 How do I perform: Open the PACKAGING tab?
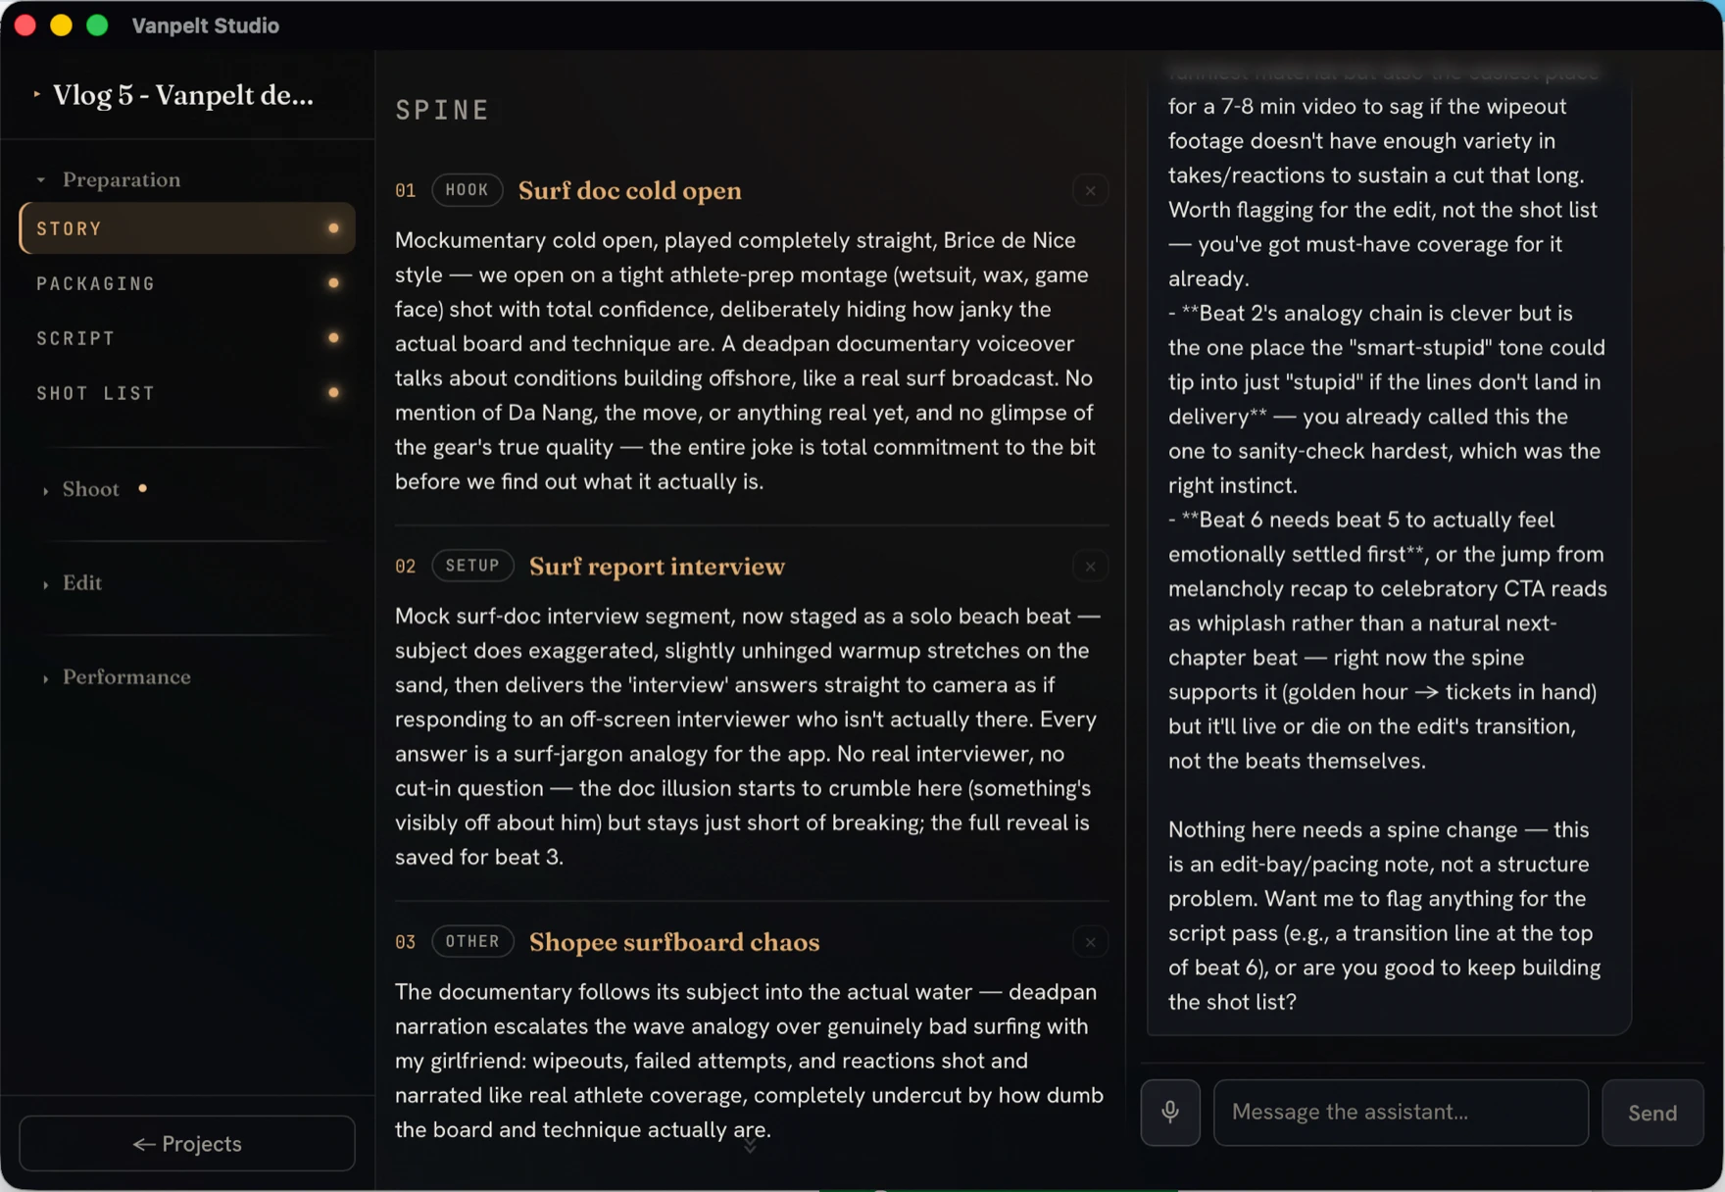pos(187,283)
